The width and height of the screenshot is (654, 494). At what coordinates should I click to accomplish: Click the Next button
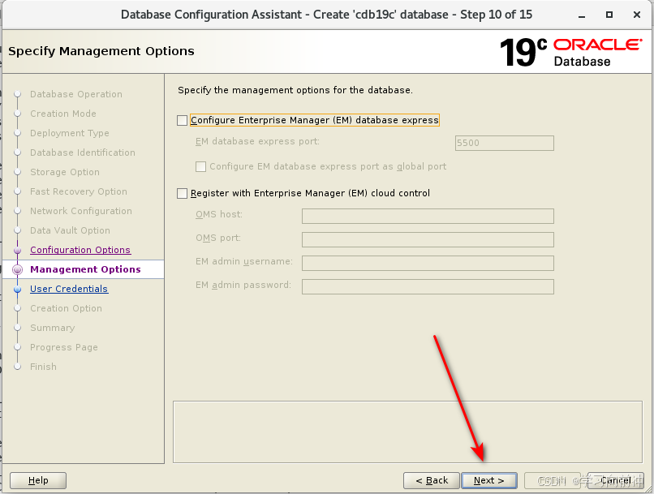point(489,480)
